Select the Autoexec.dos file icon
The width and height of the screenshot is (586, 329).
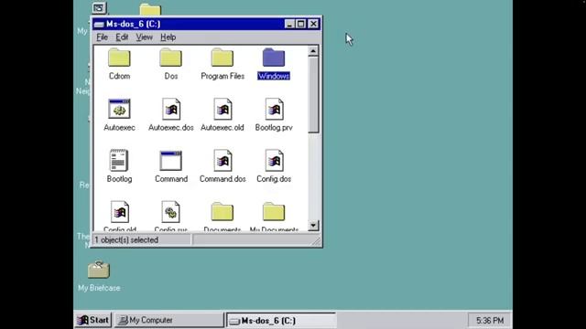point(171,109)
